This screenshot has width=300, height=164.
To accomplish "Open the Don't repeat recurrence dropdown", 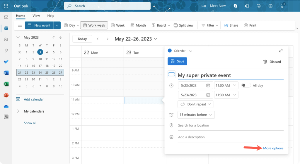I will [195, 104].
